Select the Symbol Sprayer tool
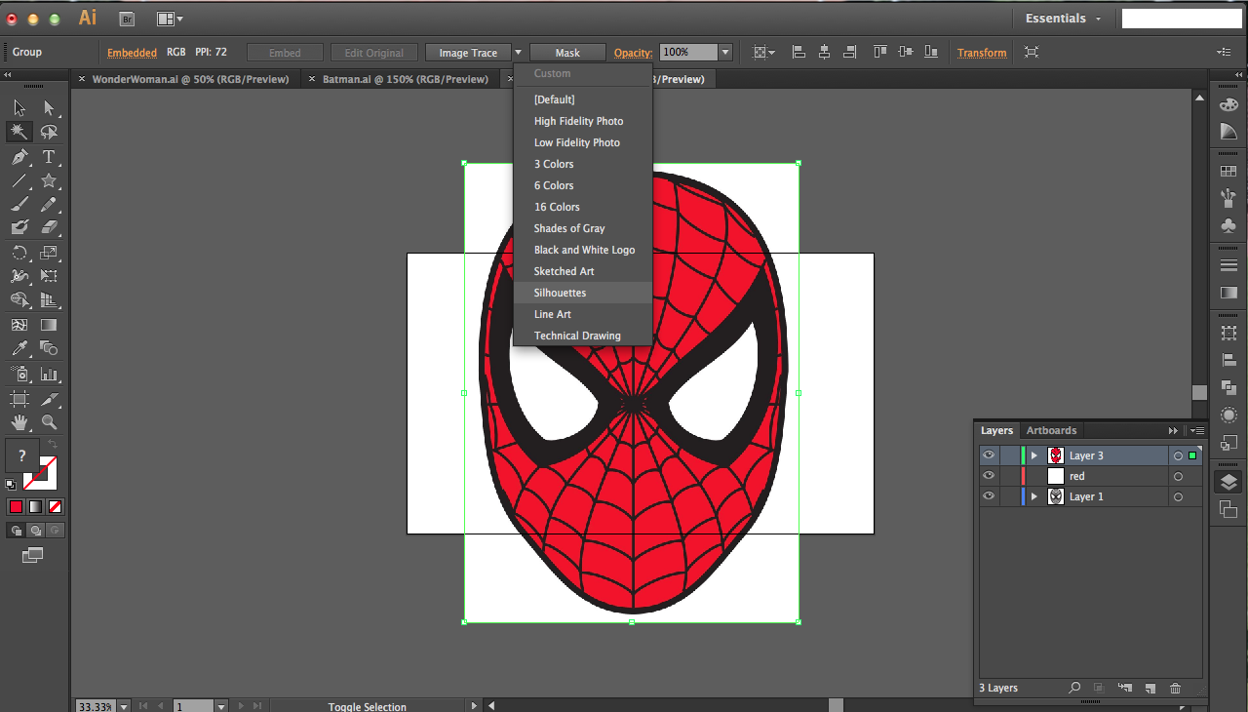 [x=19, y=374]
